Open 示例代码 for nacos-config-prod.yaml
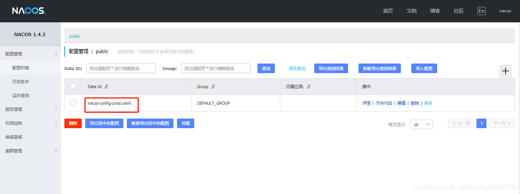 (384, 103)
